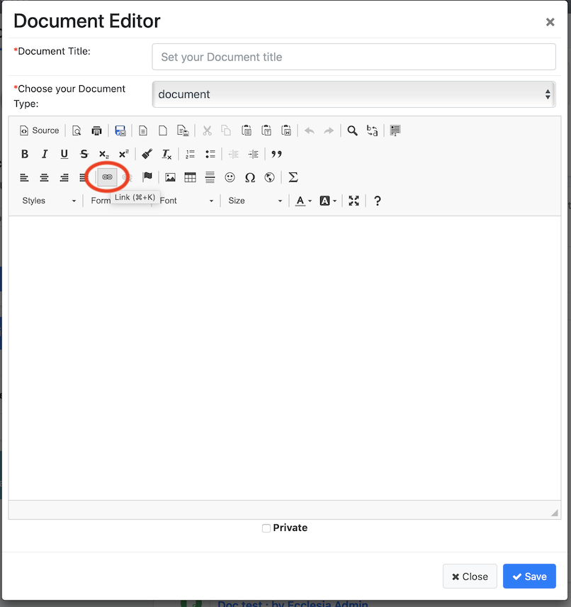This screenshot has height=607, width=571.
Task: Open the Size dropdown
Action: pos(255,201)
